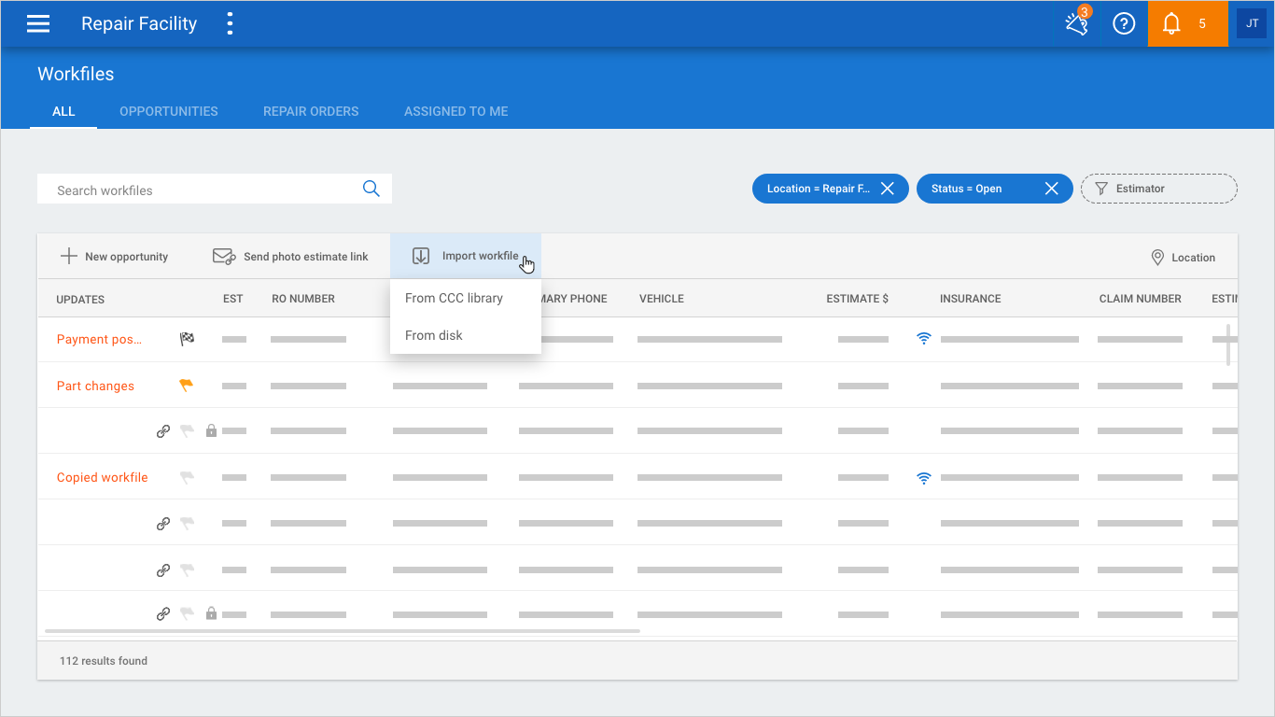Click the gray flag on Copied workfile row
This screenshot has width=1275, height=717.
pyautogui.click(x=187, y=477)
